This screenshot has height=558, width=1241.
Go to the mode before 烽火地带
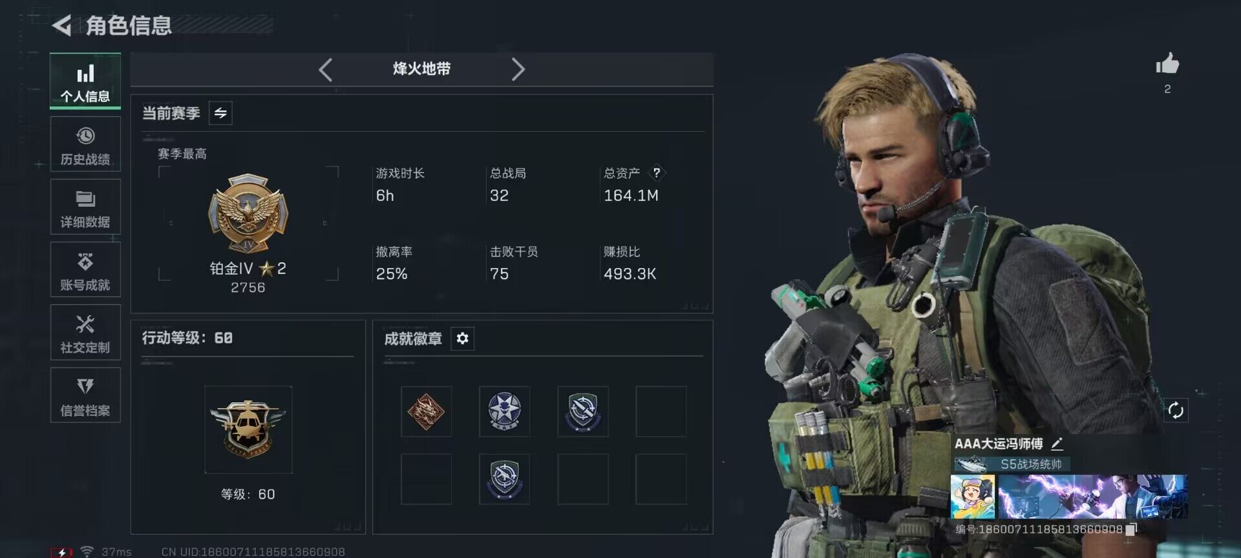pos(326,69)
